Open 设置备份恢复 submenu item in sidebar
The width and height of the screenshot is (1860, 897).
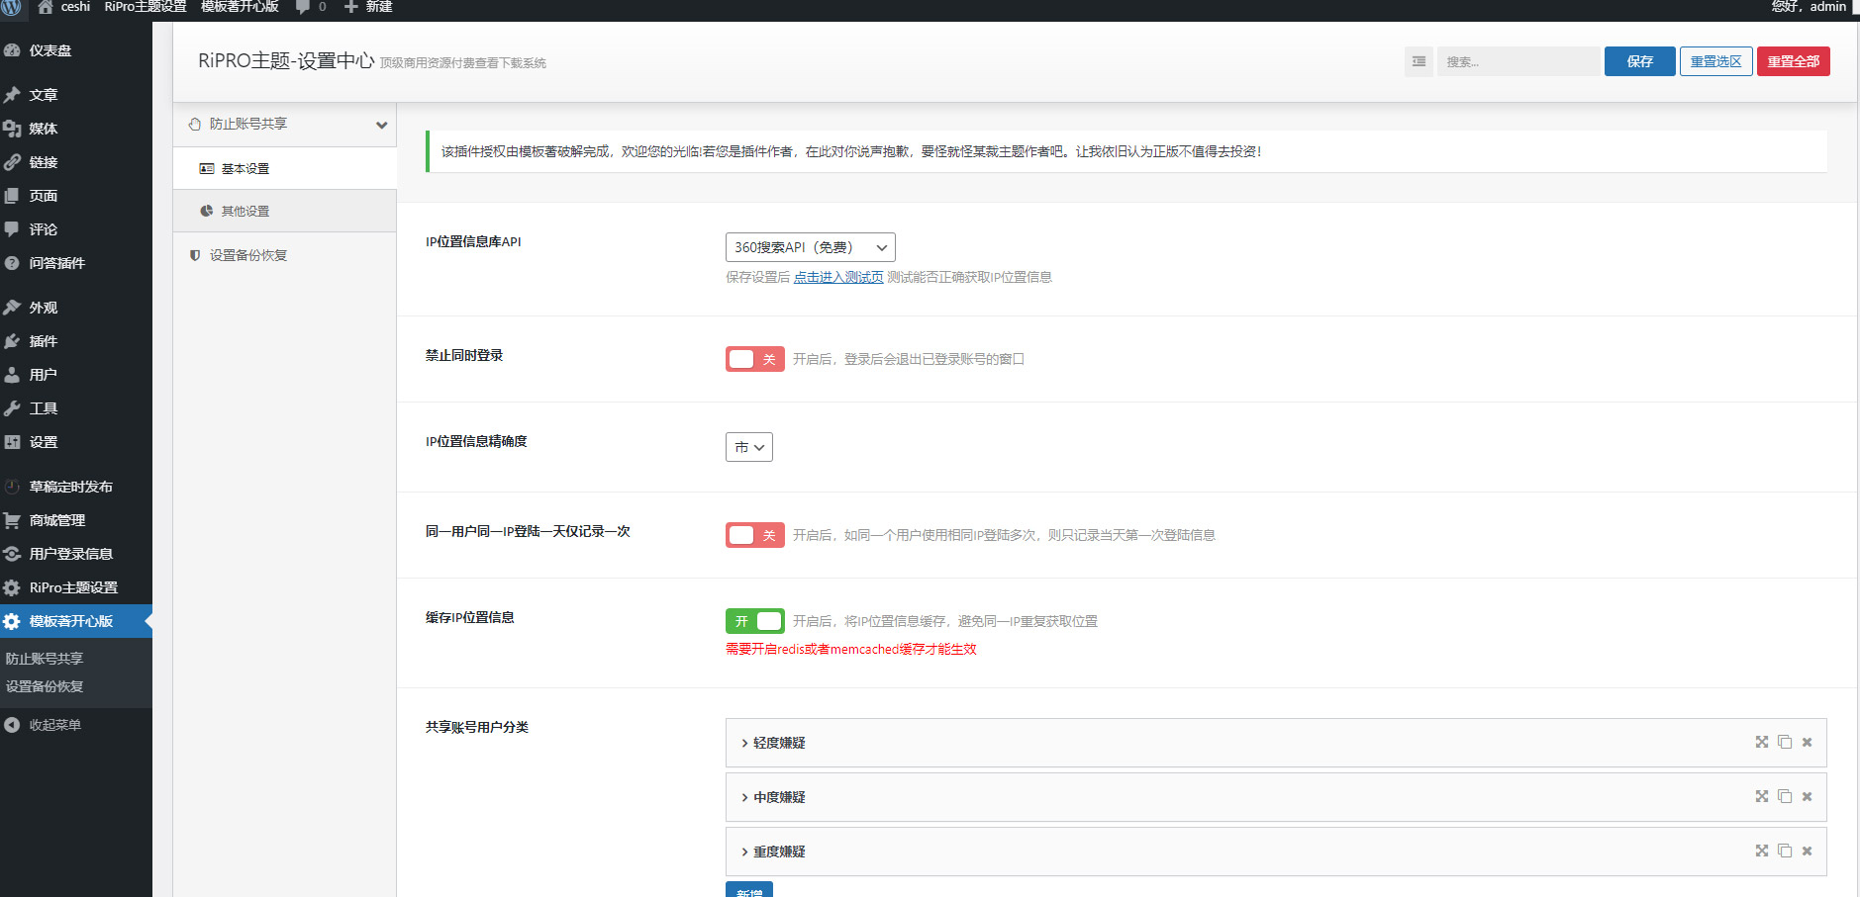tap(45, 686)
